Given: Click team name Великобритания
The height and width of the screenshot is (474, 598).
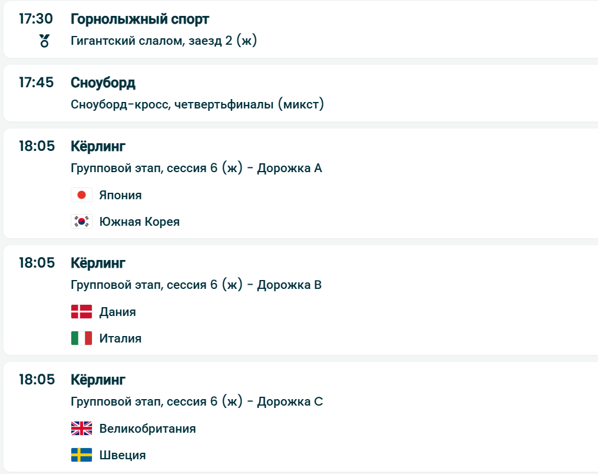Looking at the screenshot, I should pos(147,429).
